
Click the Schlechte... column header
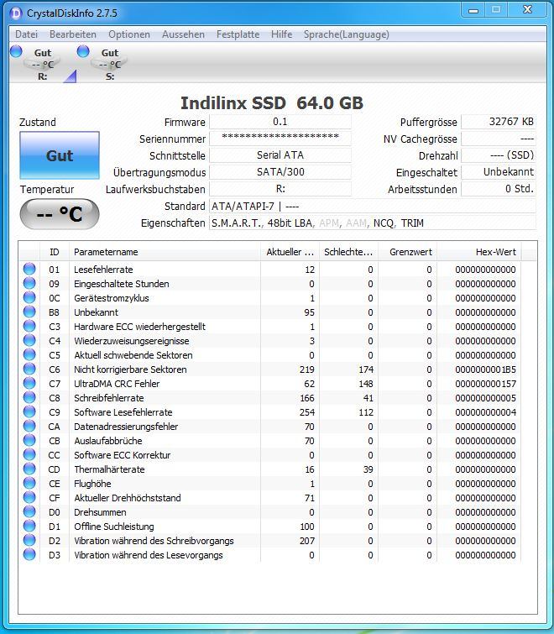click(348, 252)
